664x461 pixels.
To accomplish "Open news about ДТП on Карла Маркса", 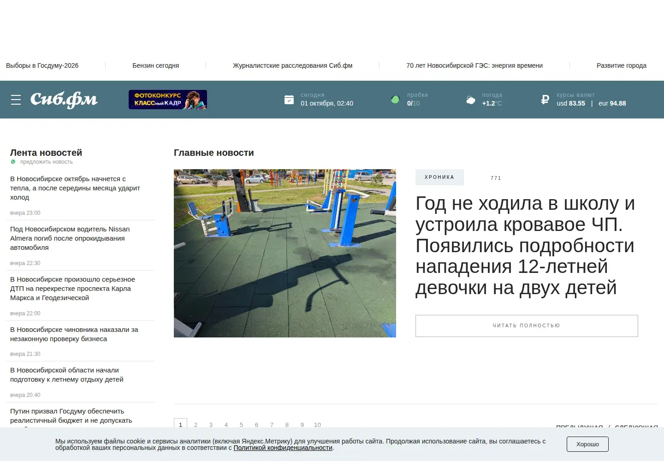I will pos(73,289).
